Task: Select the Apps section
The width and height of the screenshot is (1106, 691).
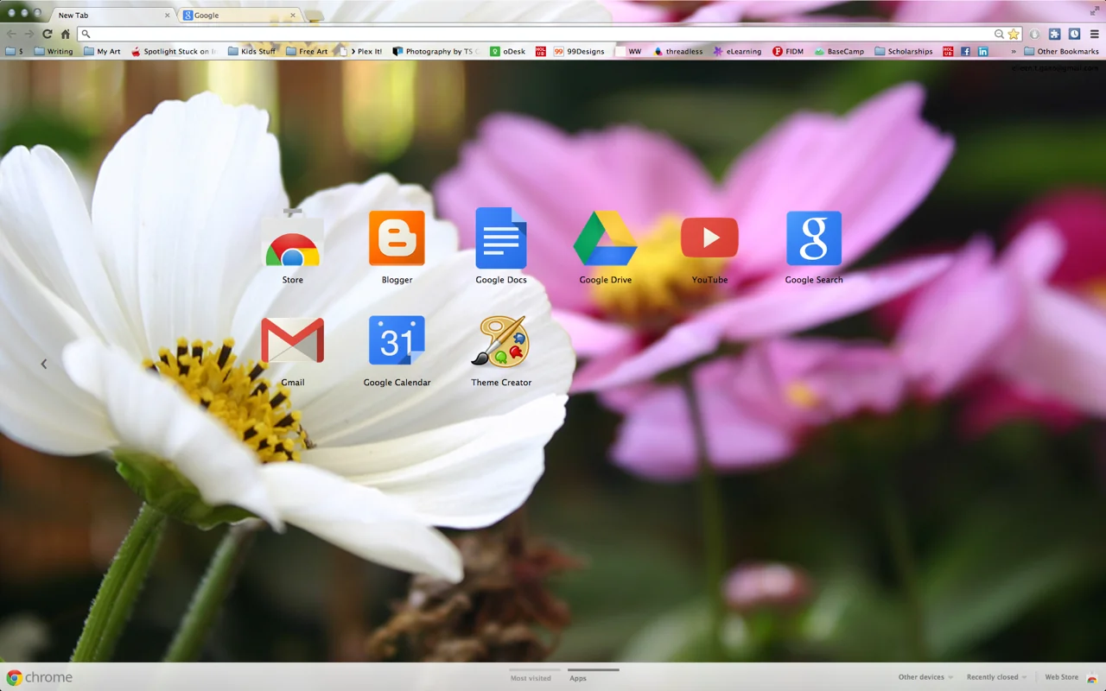Action: 578,677
